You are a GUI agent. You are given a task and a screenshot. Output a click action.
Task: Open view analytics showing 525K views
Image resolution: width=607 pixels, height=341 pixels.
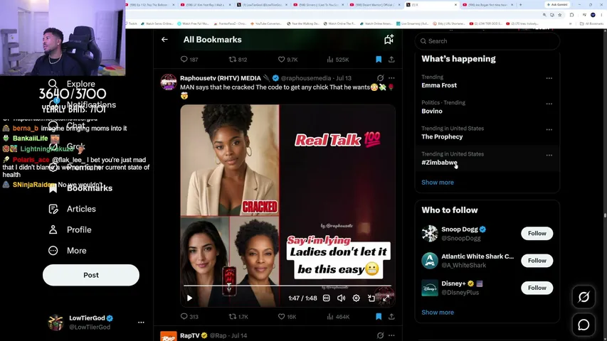point(338,59)
